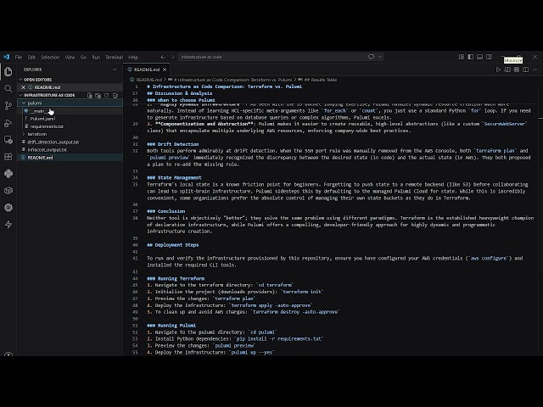Open the Python activity bar icon
This screenshot has height=407, width=543.
[x=8, y=173]
